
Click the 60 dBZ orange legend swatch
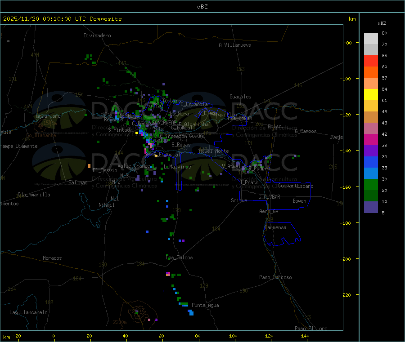[371, 72]
